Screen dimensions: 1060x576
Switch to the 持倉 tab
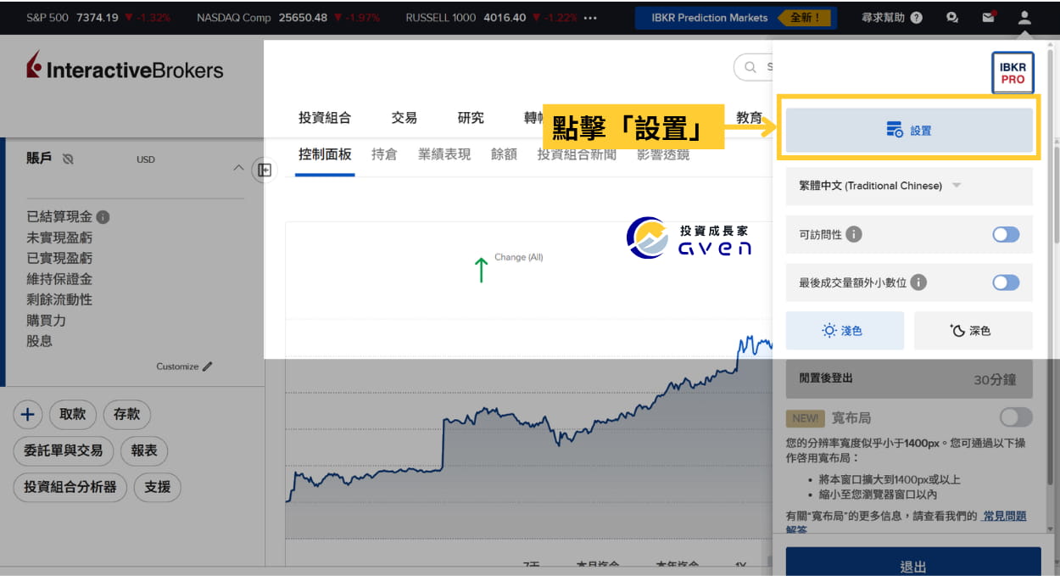click(x=384, y=154)
